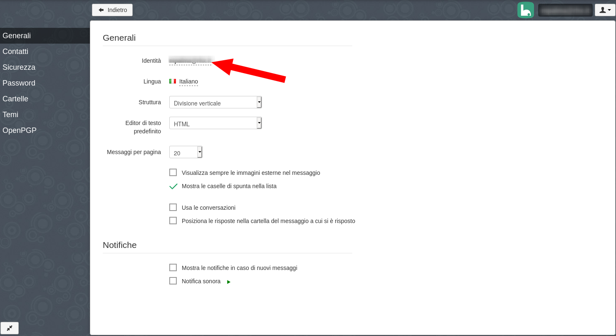Click the Lingua field label
This screenshot has height=336, width=616.
click(152, 81)
